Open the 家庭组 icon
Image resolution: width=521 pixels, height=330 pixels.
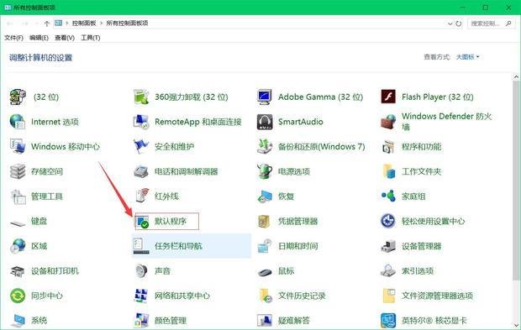point(388,196)
